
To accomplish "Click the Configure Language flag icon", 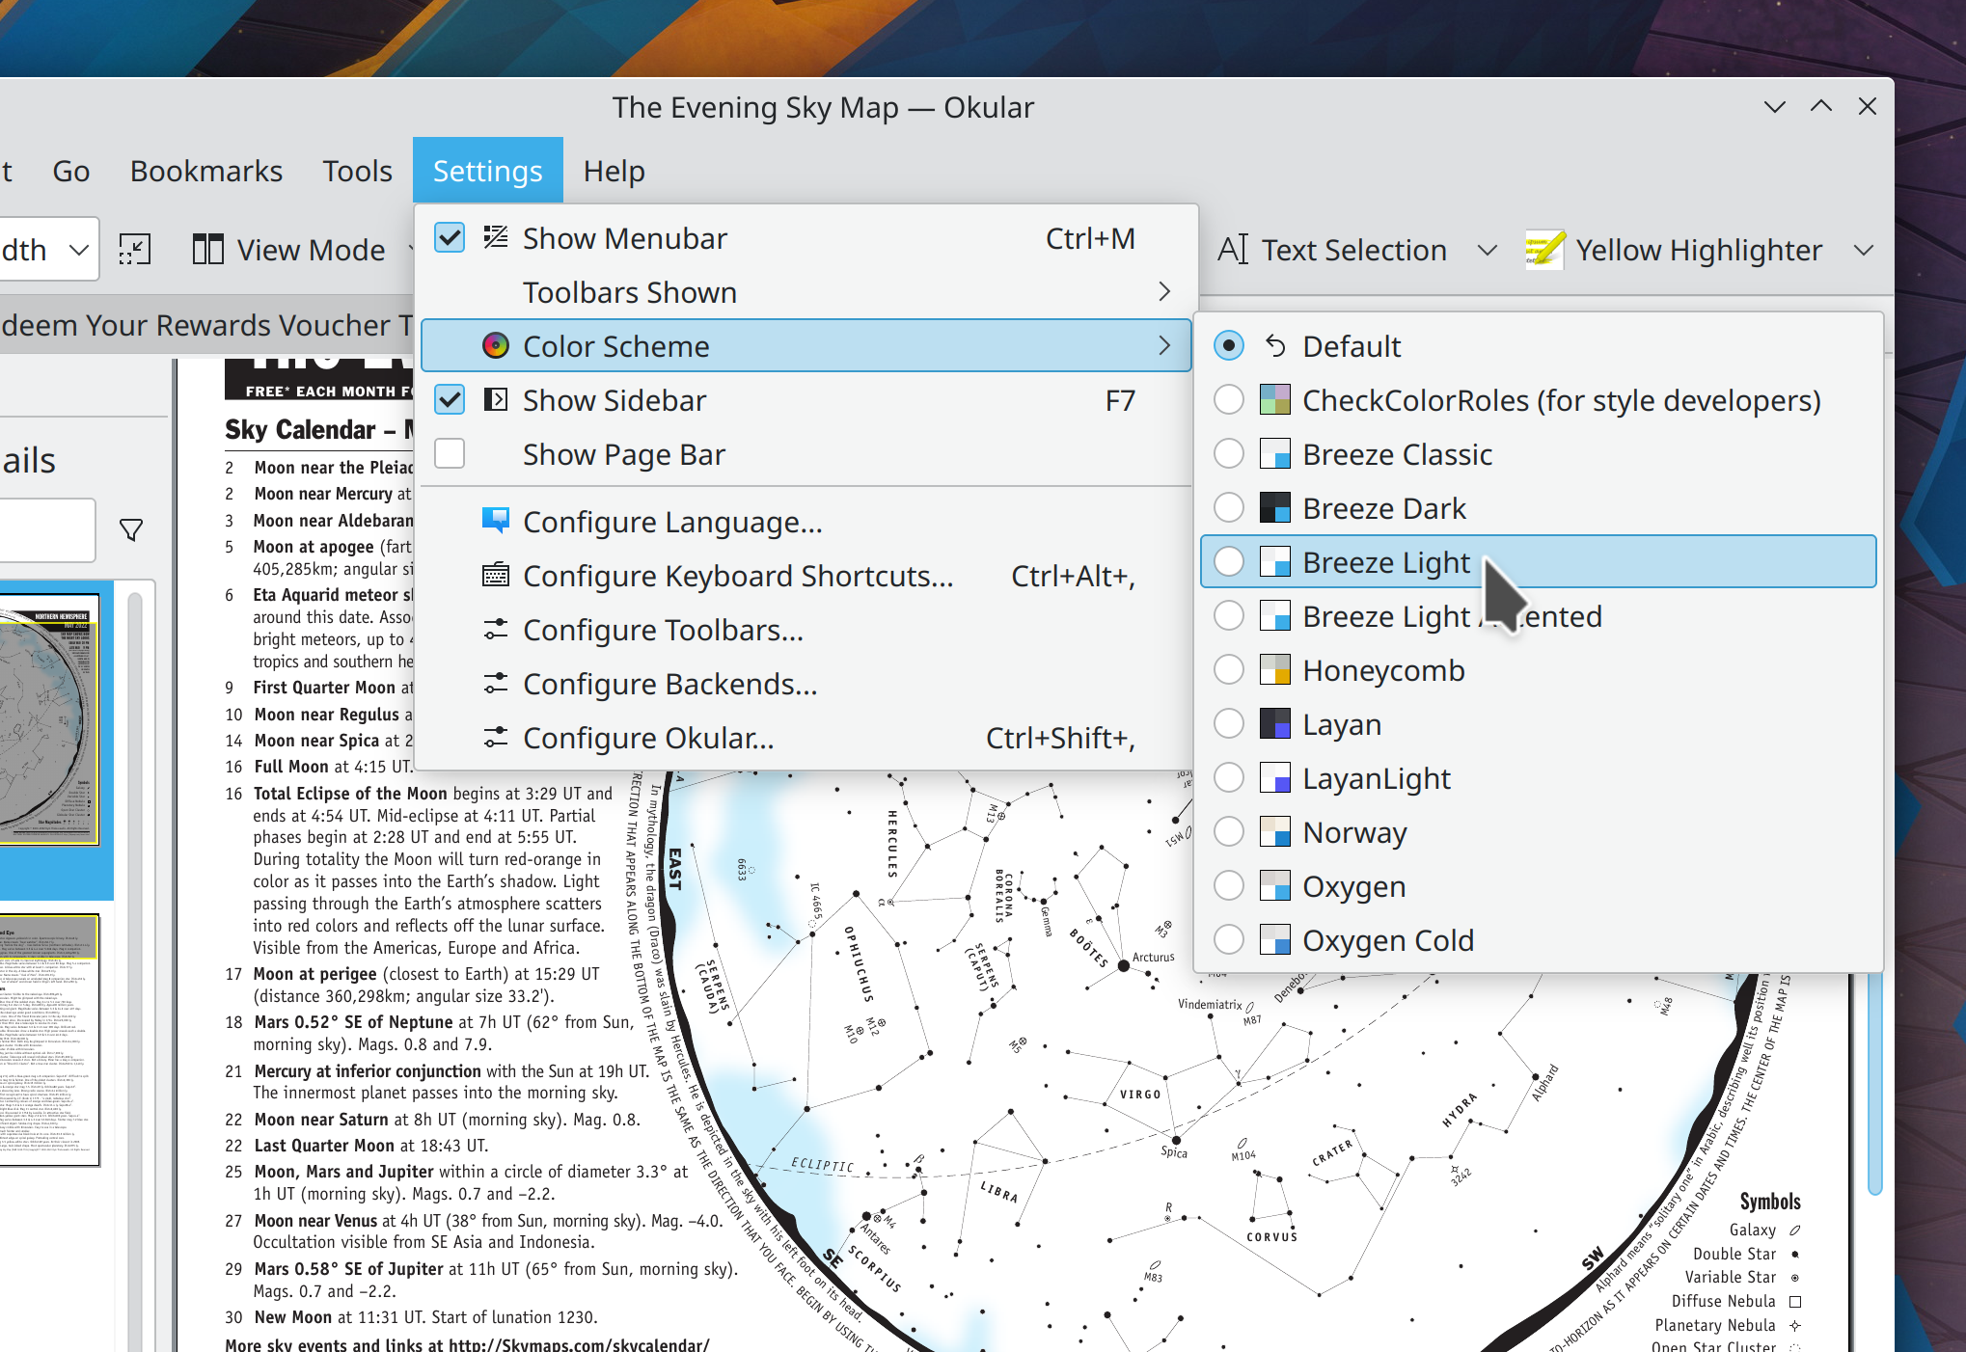I will (495, 522).
